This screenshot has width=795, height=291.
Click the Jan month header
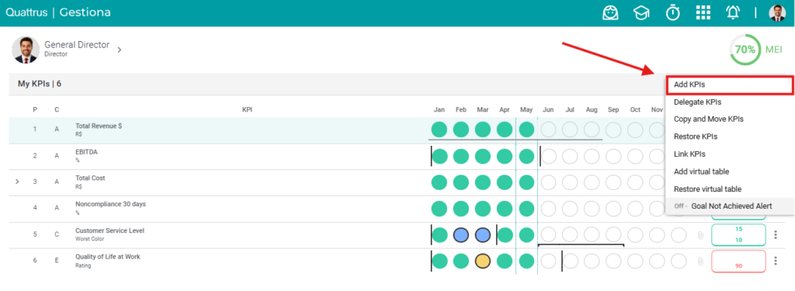(439, 109)
